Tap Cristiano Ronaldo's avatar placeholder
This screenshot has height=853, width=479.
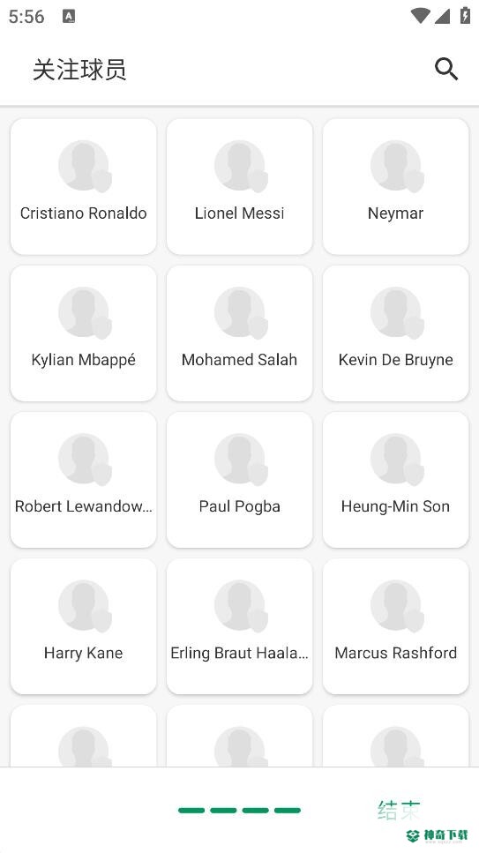pyautogui.click(x=85, y=167)
